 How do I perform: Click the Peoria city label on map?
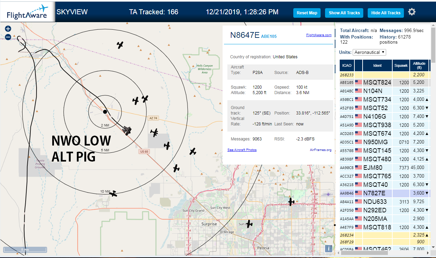point(263,248)
